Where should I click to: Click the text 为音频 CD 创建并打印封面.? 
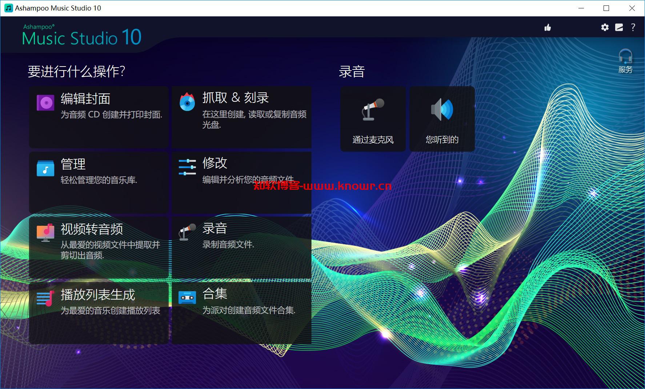111,115
